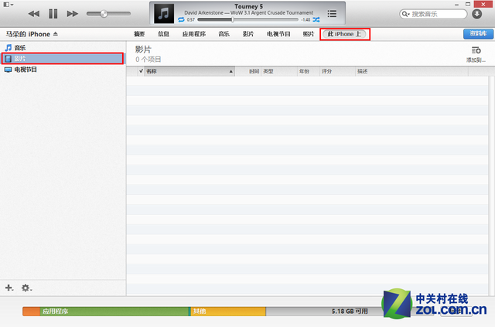This screenshot has height=327, width=495.
Task: Click the David Arkenstone artist line
Action: click(x=249, y=12)
